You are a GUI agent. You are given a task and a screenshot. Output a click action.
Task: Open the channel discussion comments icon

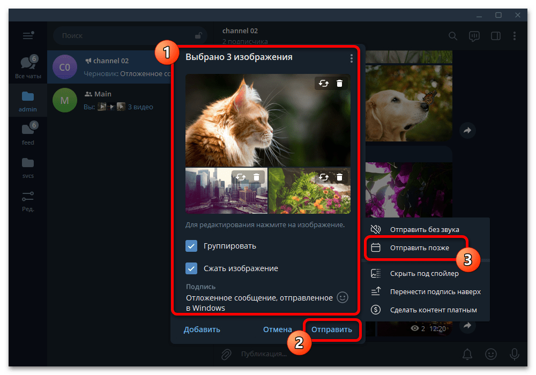click(474, 36)
